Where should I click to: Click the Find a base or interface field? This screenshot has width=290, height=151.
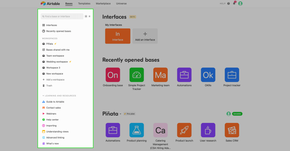click(x=62, y=16)
